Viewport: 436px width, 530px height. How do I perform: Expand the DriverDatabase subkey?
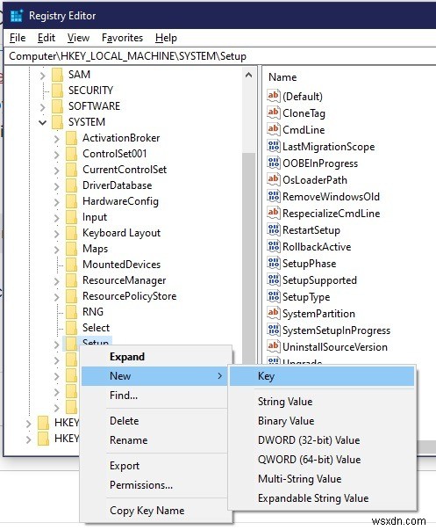coord(57,186)
